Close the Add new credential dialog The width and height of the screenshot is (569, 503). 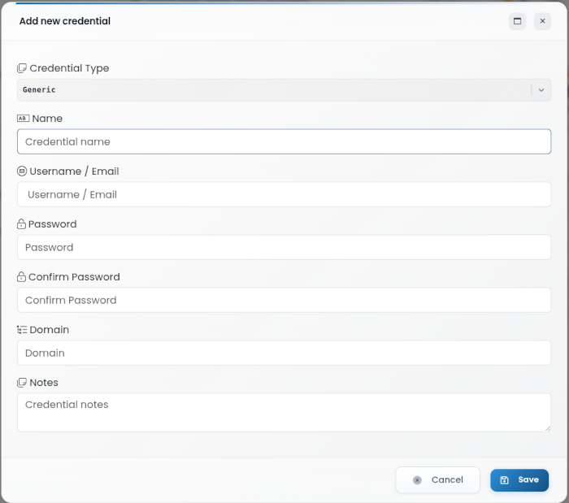[x=542, y=21]
